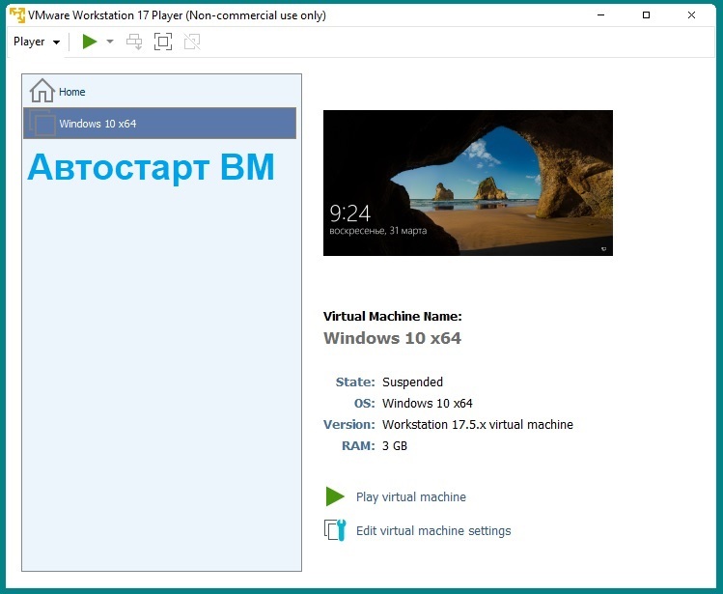Click the VM lock screen thumbnail
This screenshot has width=723, height=594.
pos(467,183)
